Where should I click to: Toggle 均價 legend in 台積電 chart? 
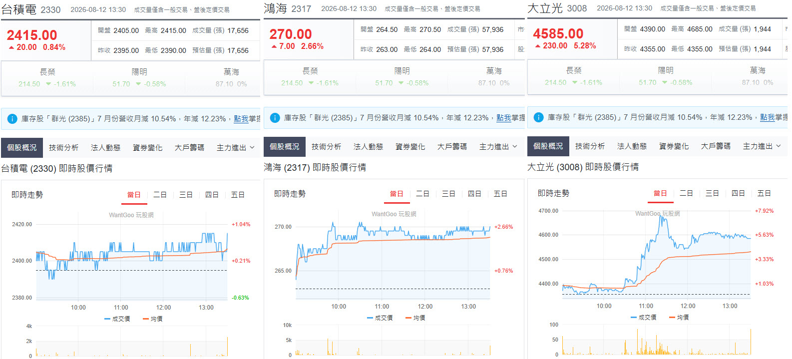pos(153,319)
